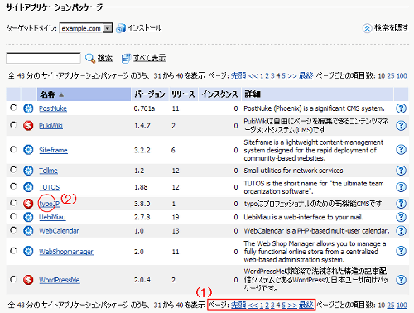Sort by the 名称 column header
The width and height of the screenshot is (414, 313).
(84, 94)
